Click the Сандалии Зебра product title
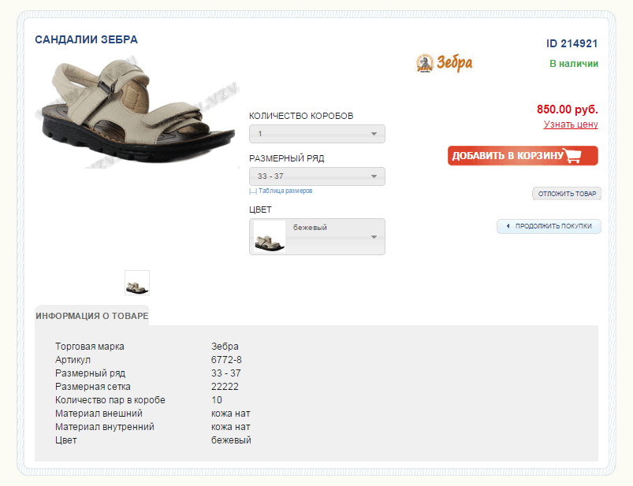The width and height of the screenshot is (633, 486). (86, 39)
